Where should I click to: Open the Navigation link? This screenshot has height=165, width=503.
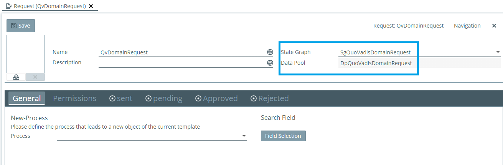click(467, 26)
